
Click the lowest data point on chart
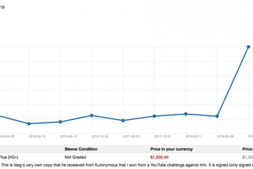[x=29, y=123]
